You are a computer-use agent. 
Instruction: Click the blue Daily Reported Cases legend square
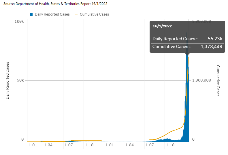[x=31, y=14]
